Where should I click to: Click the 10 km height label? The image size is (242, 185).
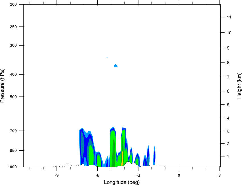229,33
